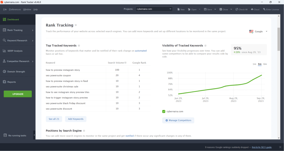Image resolution: width=284 pixels, height=151 pixels.
Task: Switch visibility chart to 1m range
Action: click(x=254, y=64)
